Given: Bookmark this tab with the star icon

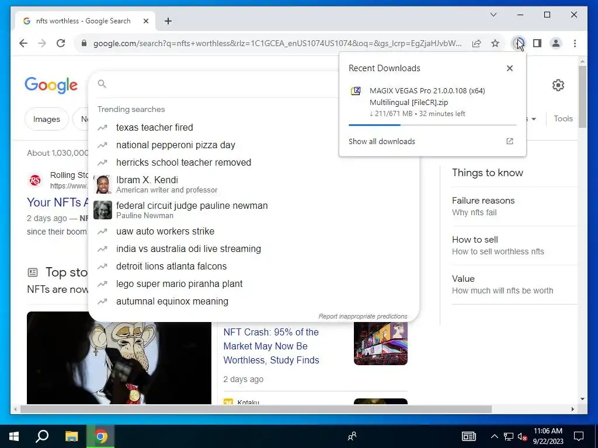Looking at the screenshot, I should 495,43.
